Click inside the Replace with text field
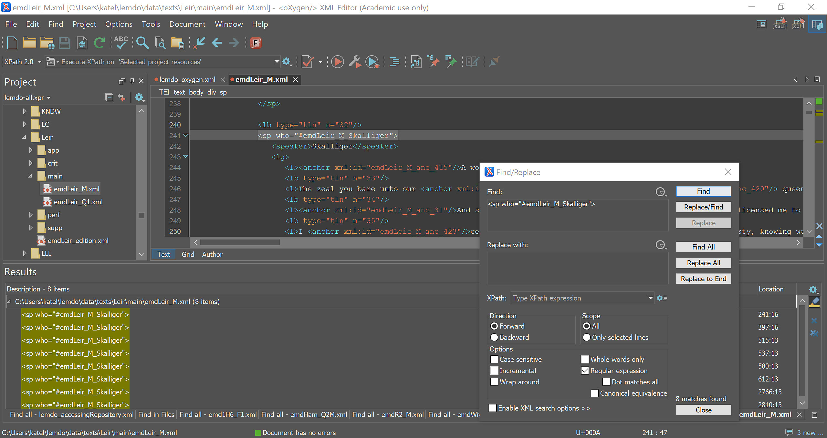 (x=577, y=268)
